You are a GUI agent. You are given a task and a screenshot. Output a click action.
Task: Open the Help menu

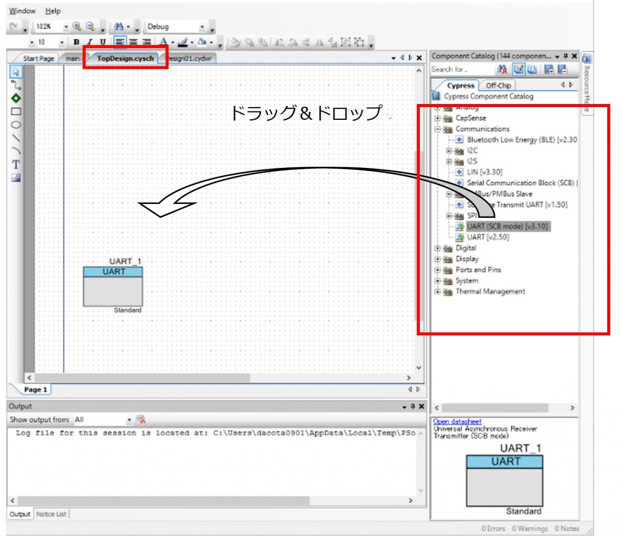click(x=53, y=11)
